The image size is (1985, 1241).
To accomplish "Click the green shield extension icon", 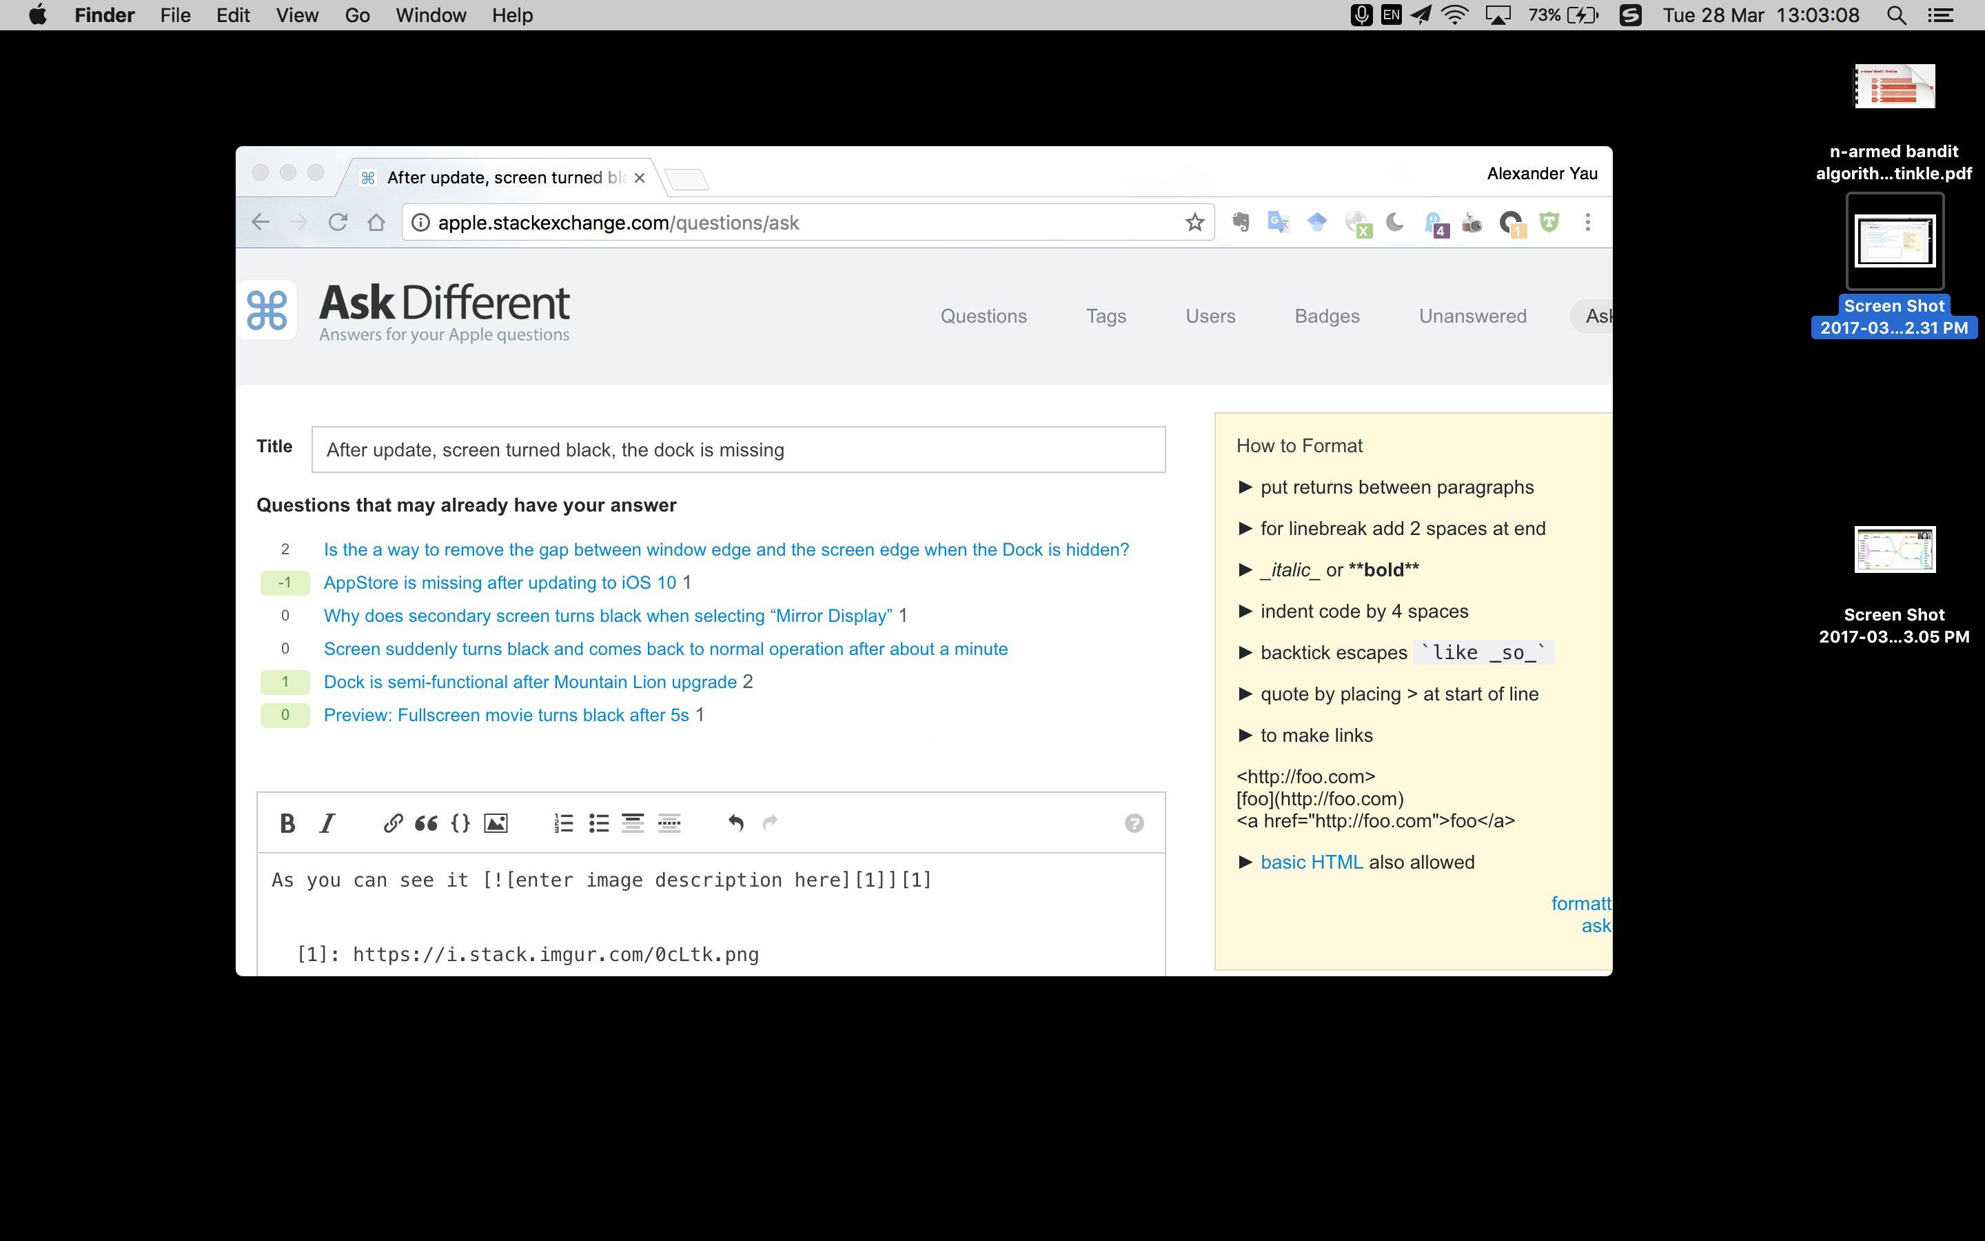I will (x=1549, y=223).
